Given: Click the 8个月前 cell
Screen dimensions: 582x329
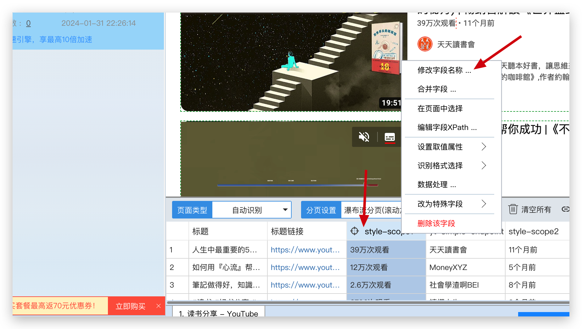Looking at the screenshot, I should pos(537,285).
